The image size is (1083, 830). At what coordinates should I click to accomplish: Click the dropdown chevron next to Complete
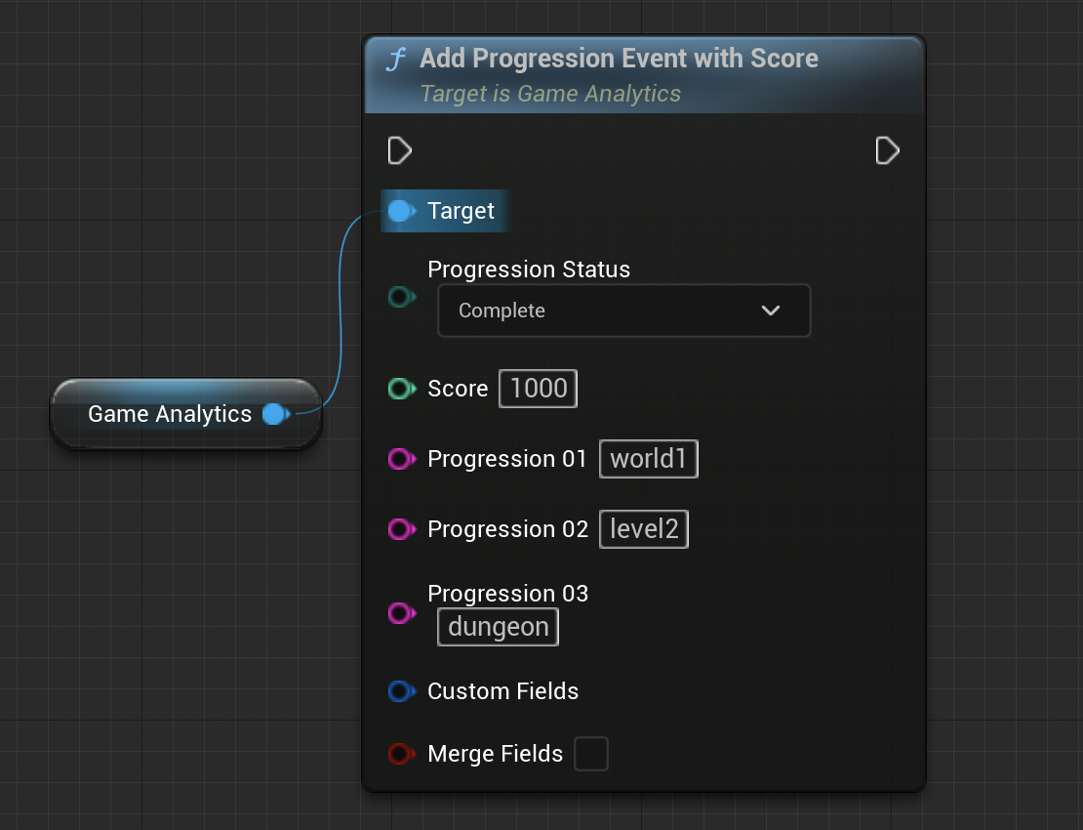coord(771,311)
